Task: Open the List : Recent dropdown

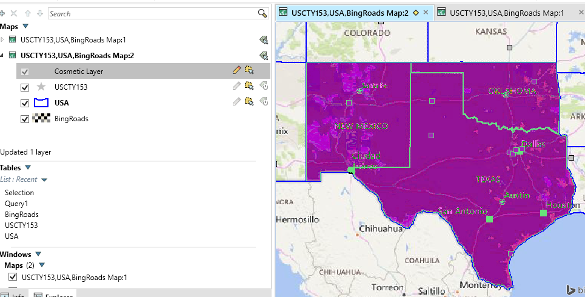Action: click(44, 180)
